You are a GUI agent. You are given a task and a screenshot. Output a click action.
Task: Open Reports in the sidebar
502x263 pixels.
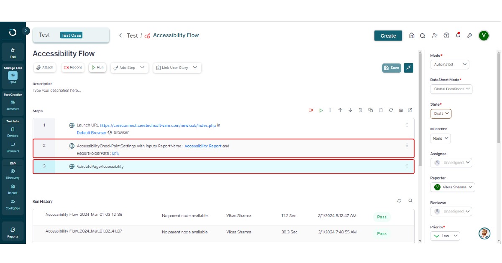click(13, 233)
